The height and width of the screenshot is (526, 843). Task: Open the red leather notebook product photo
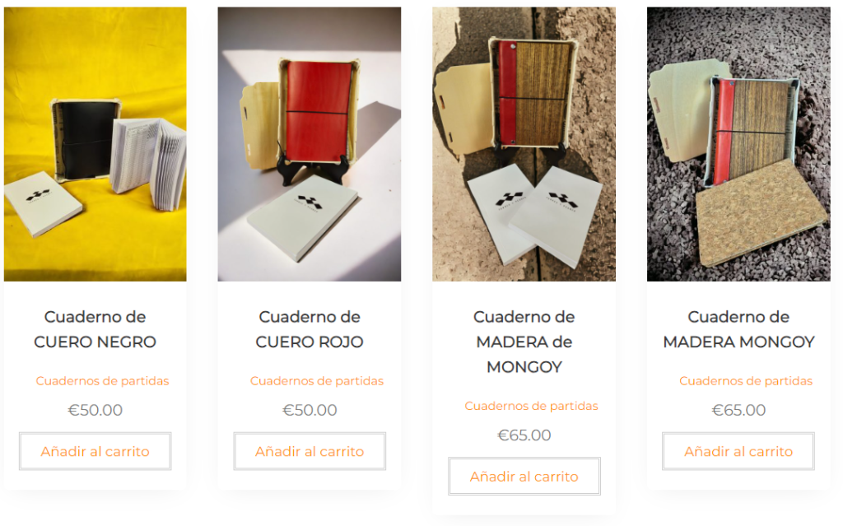tap(310, 144)
